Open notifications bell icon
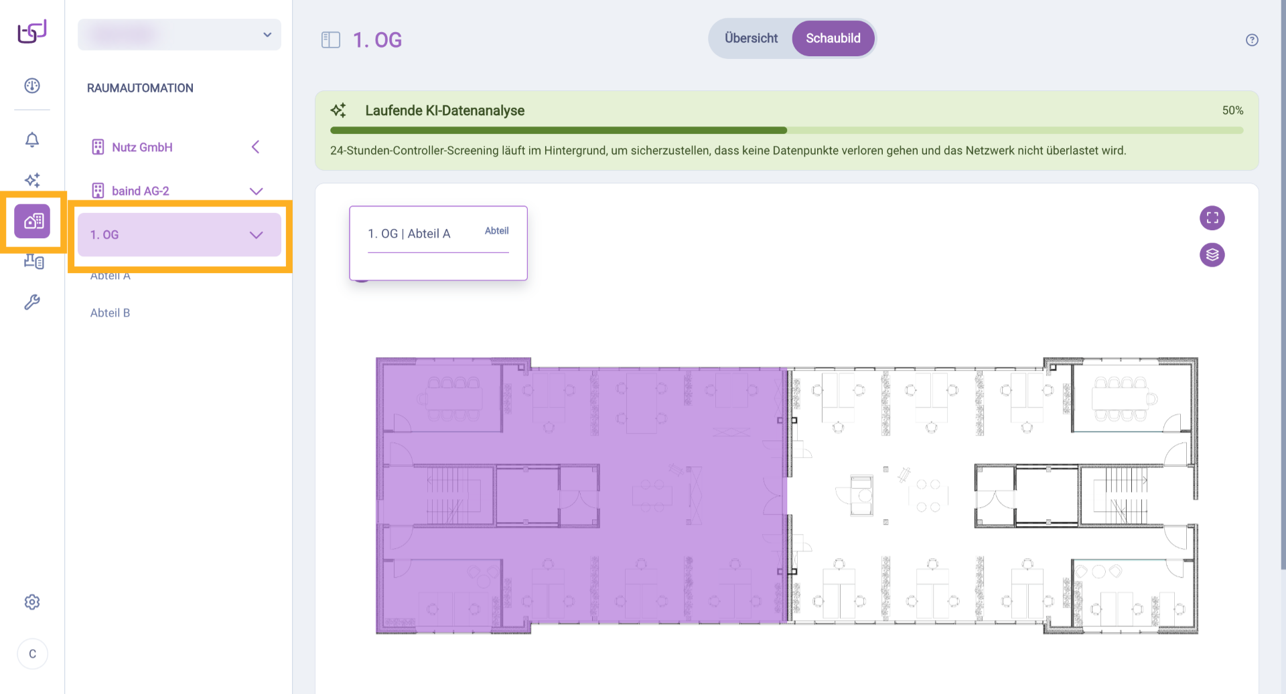This screenshot has width=1286, height=694. click(x=32, y=139)
